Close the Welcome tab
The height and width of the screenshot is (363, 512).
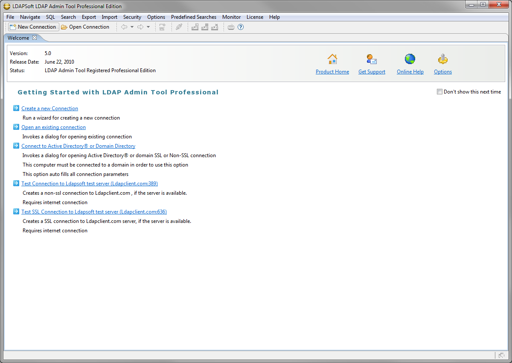coord(35,38)
